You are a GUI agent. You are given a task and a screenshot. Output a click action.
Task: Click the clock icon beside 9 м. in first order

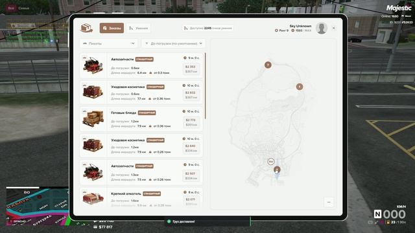tap(185, 58)
